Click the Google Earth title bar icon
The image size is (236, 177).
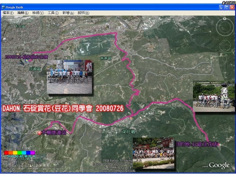(3, 7)
